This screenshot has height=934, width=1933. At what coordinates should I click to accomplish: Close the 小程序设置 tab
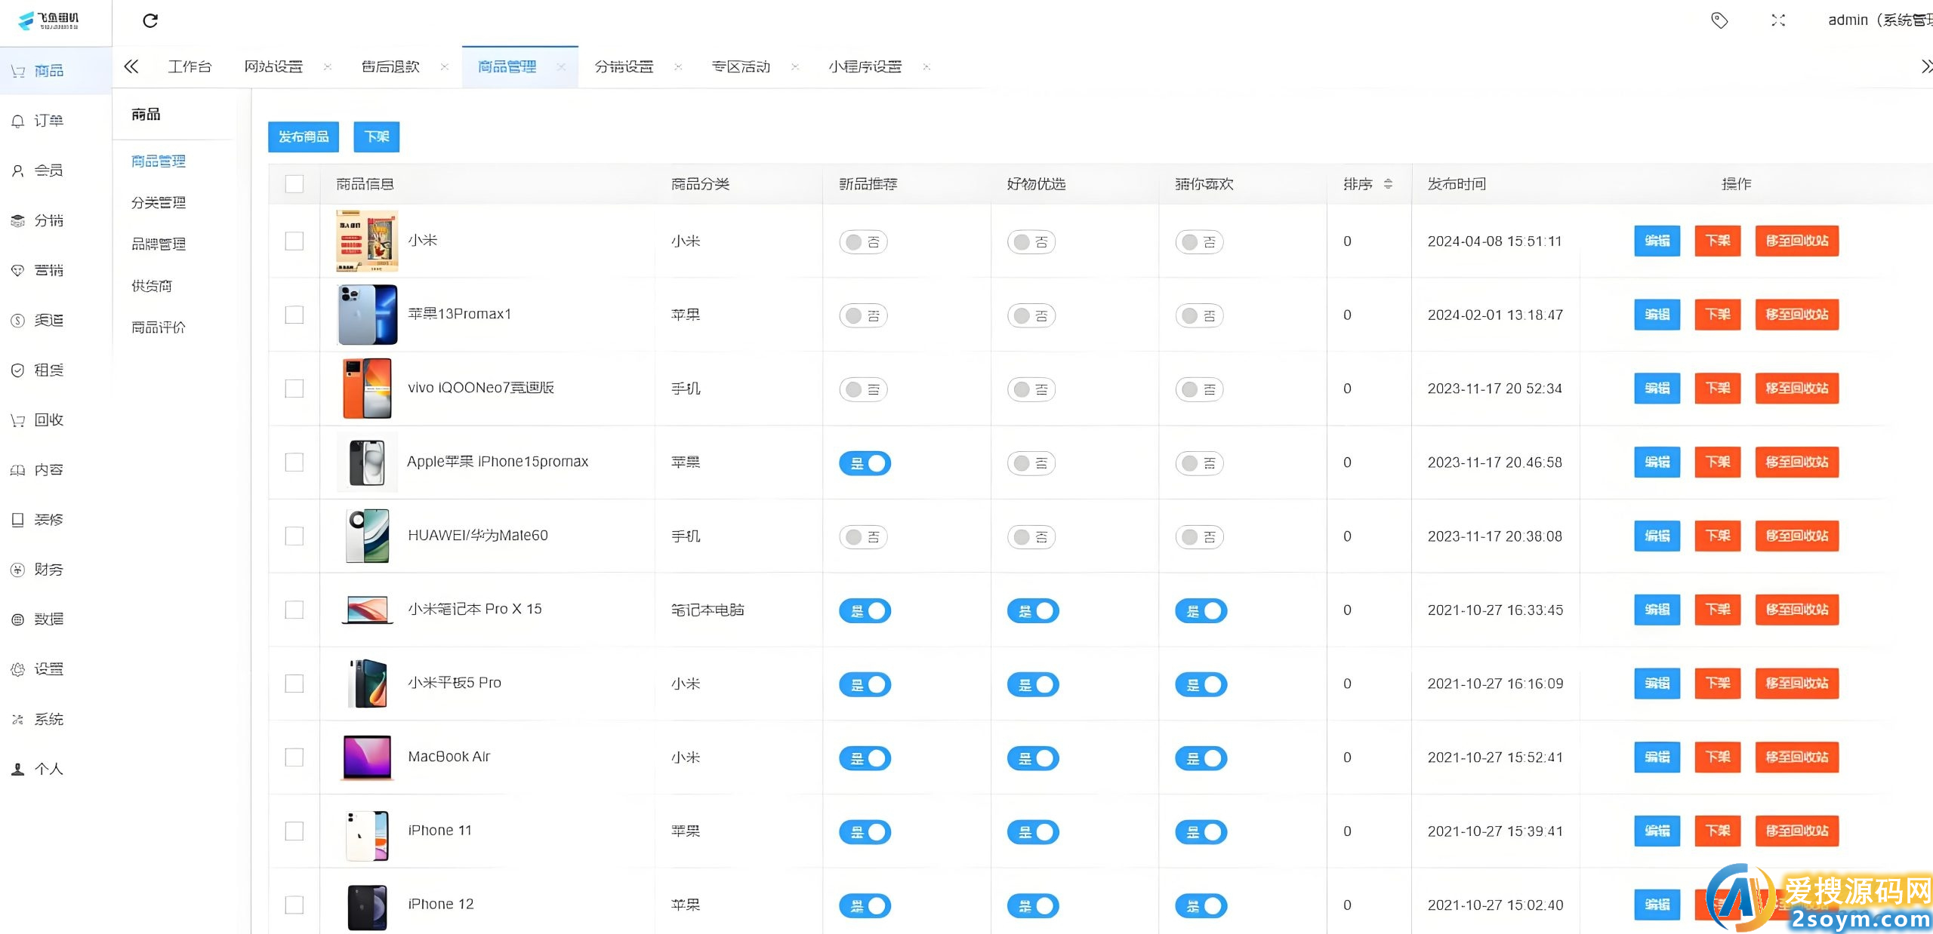[x=926, y=66]
